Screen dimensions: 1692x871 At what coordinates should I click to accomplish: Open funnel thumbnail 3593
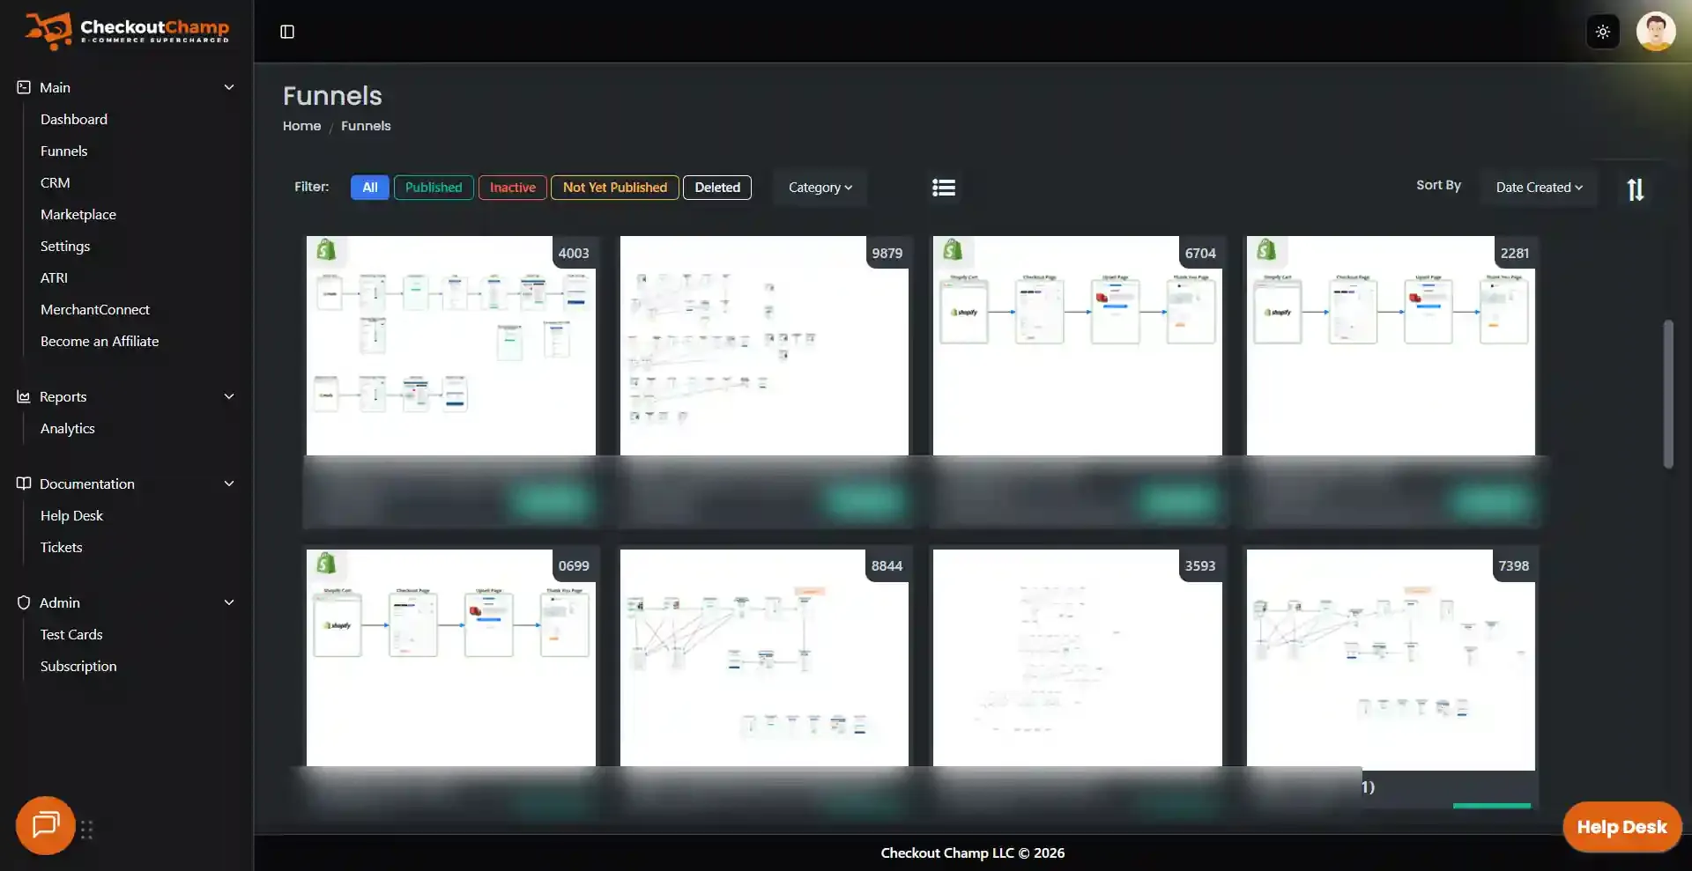tap(1077, 658)
